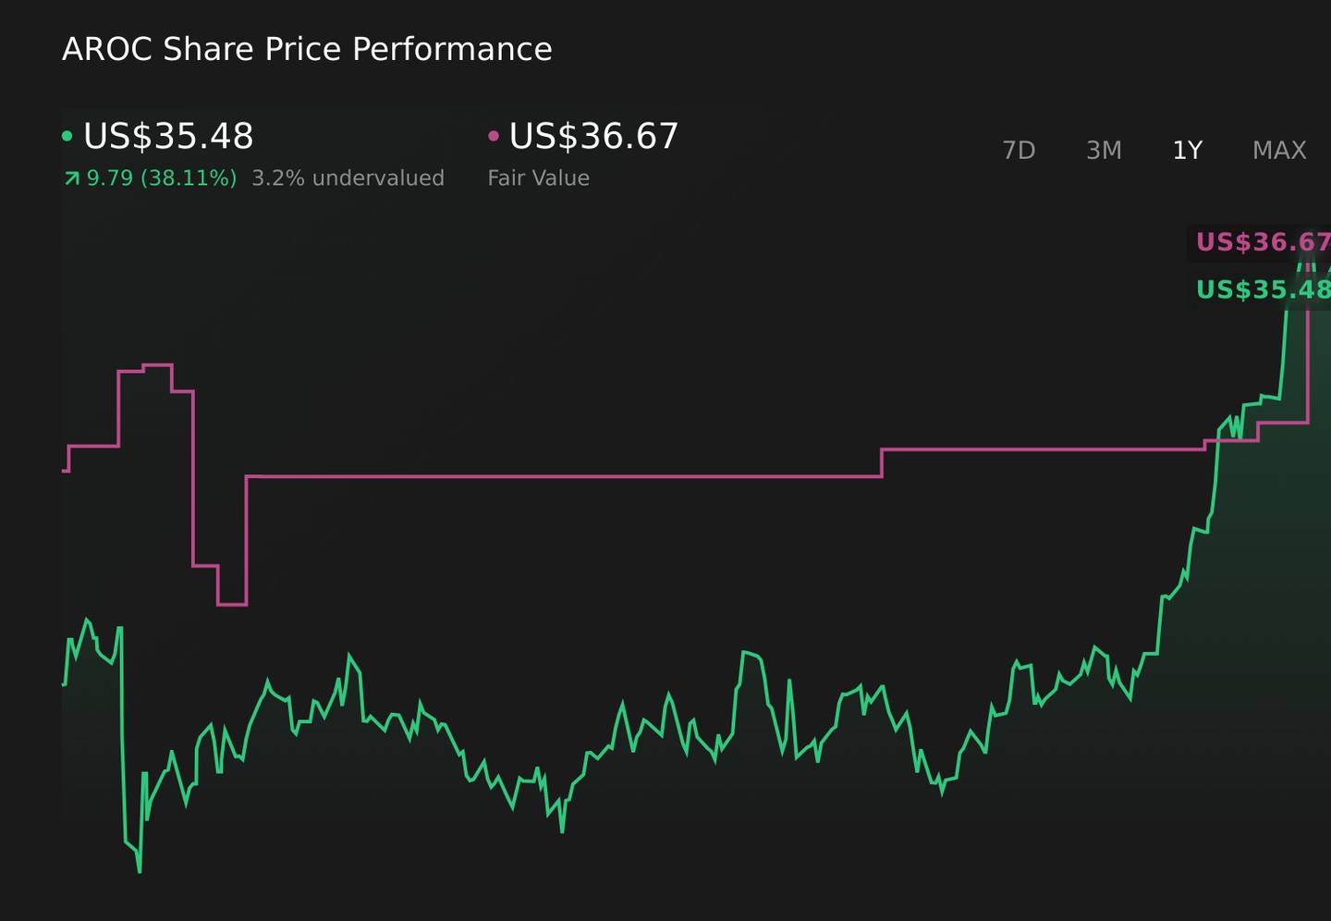Viewport: 1331px width, 921px height.
Task: Click the green upward trend arrow icon
Action: (72, 178)
